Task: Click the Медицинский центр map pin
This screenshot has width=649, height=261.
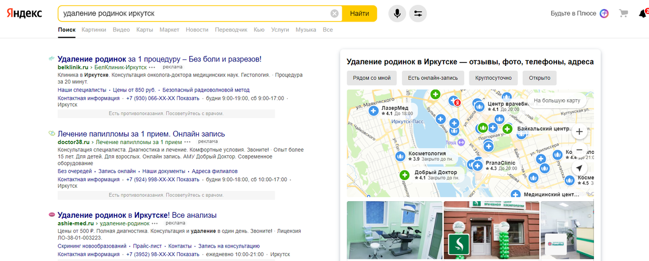Action: 515,194
